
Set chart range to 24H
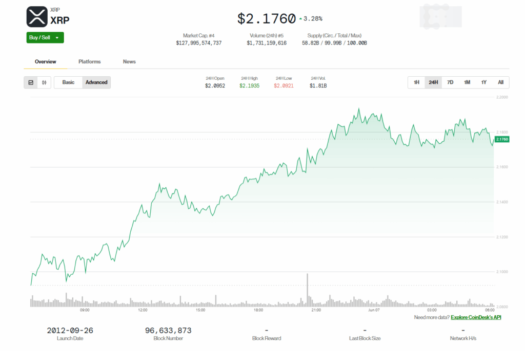point(433,82)
